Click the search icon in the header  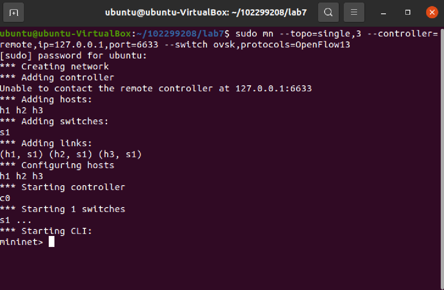(328, 13)
